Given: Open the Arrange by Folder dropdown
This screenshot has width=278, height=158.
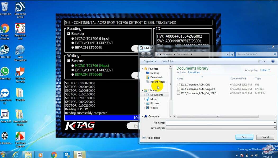Looking at the screenshot, I should point(265,70).
